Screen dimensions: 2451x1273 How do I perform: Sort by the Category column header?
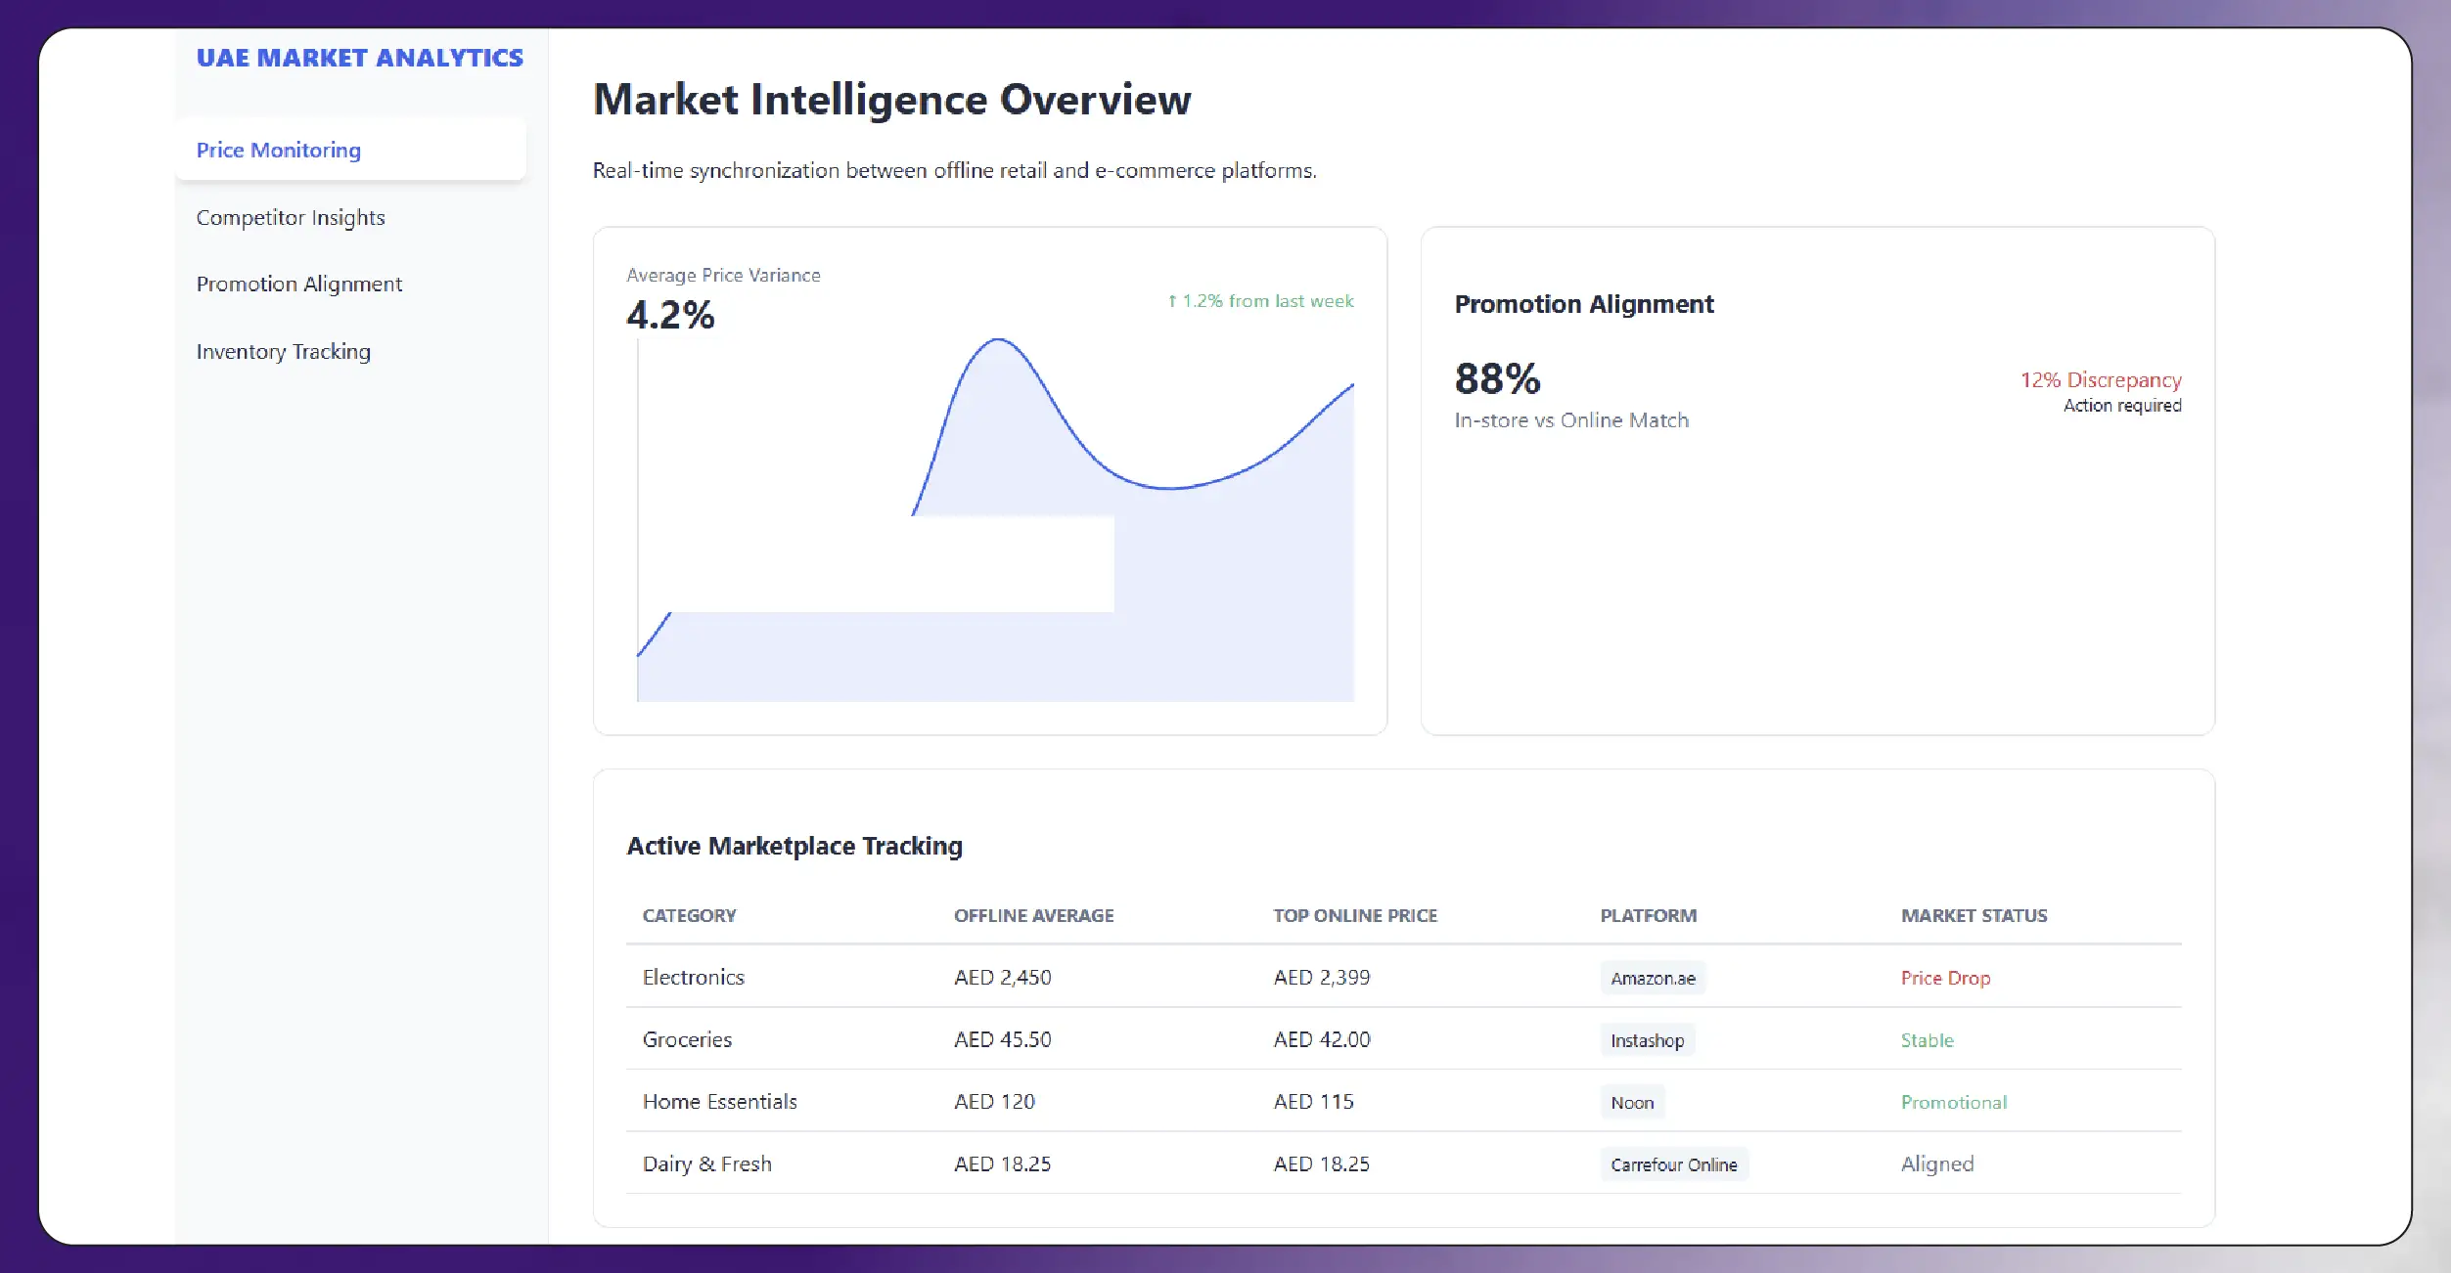click(x=689, y=916)
